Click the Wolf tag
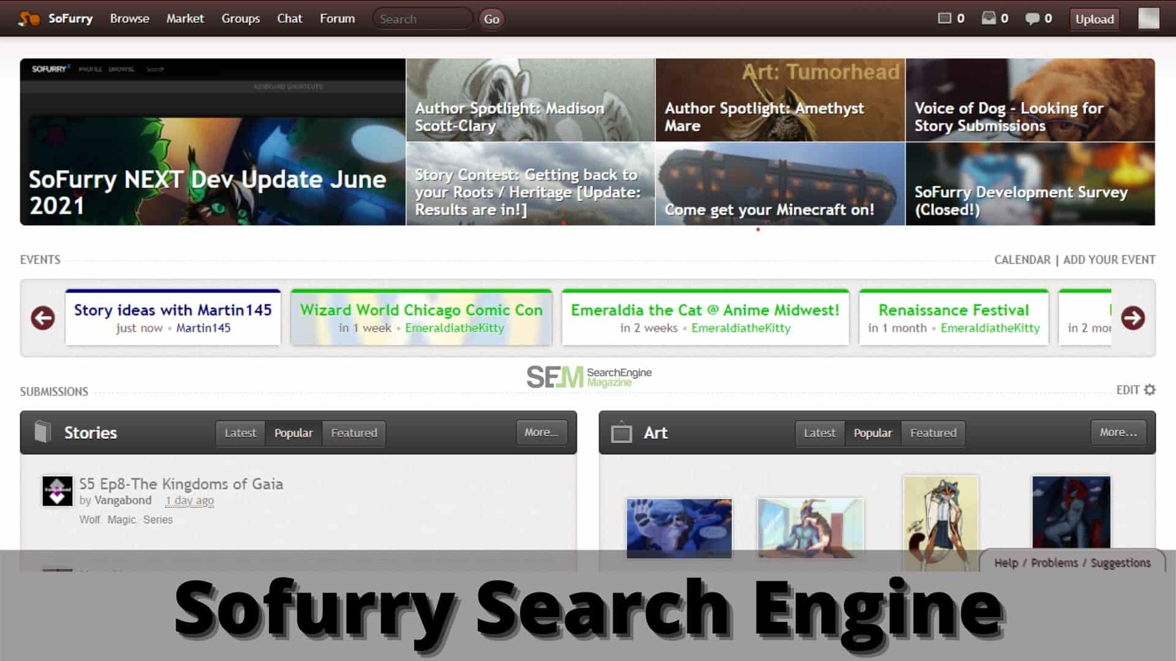The height and width of the screenshot is (661, 1176). [90, 520]
